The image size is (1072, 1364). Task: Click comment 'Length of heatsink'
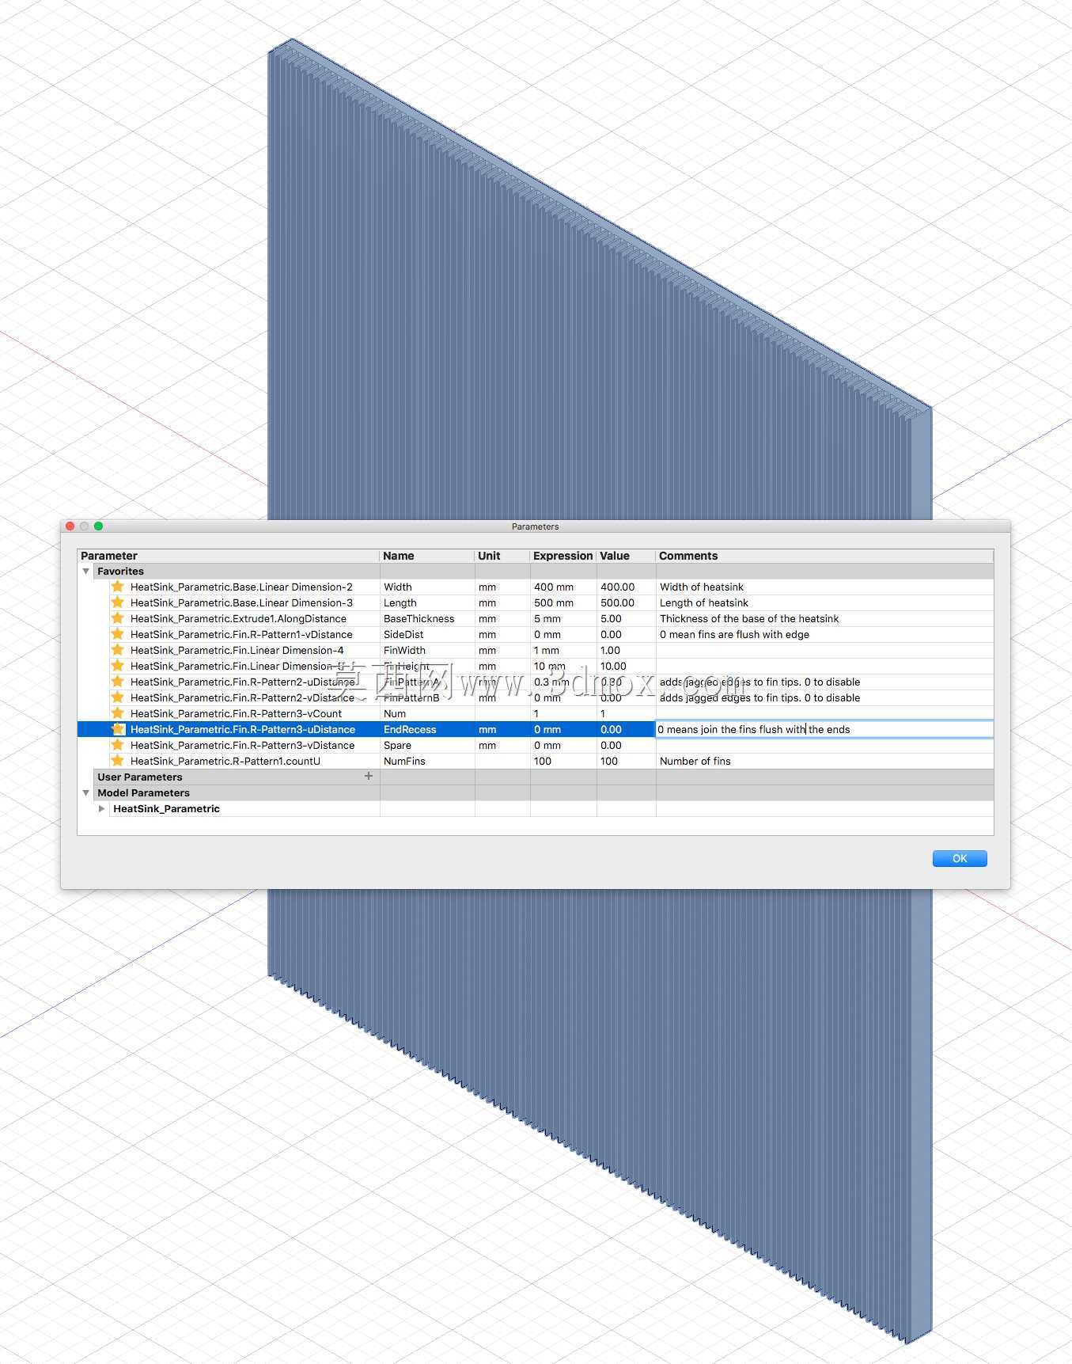(704, 602)
